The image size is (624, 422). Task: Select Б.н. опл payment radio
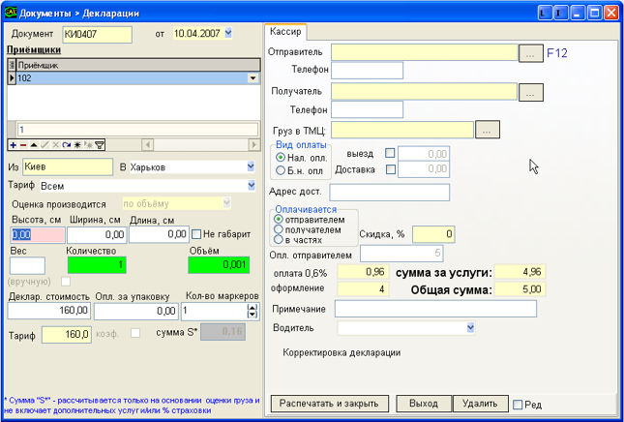pyautogui.click(x=281, y=170)
